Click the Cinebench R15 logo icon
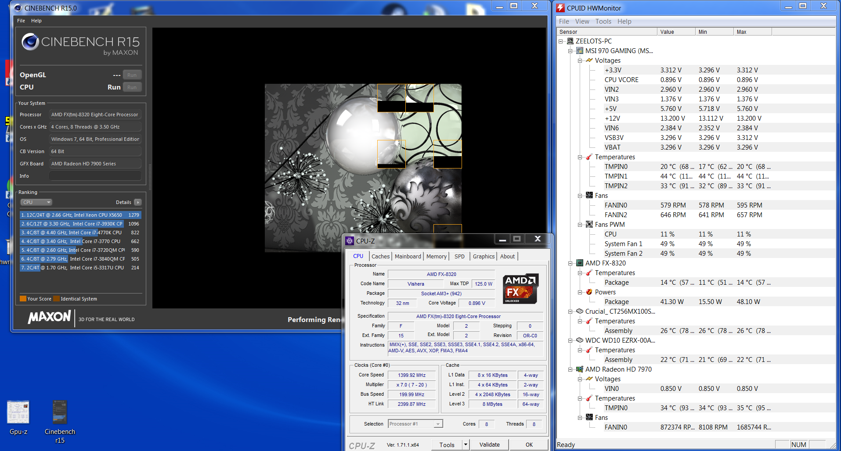 (x=30, y=42)
